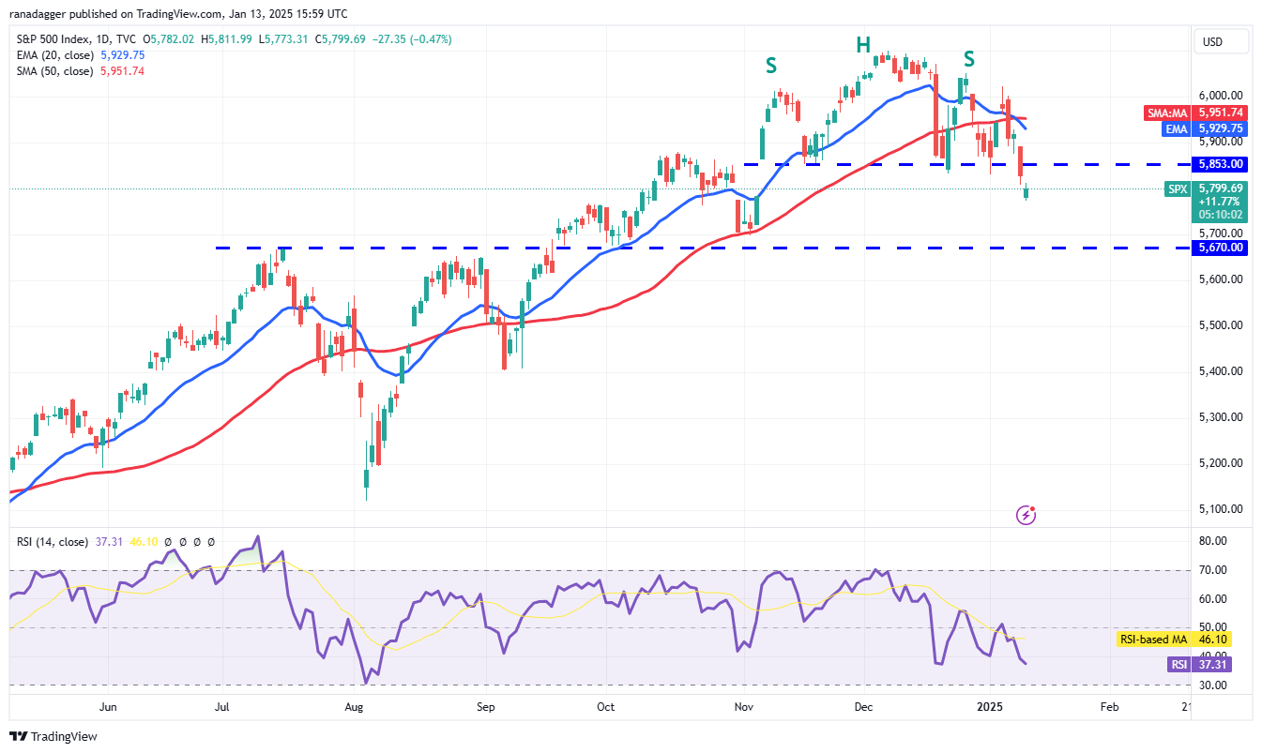Select the open value O5,782.02
This screenshot has width=1262, height=753.
point(168,39)
